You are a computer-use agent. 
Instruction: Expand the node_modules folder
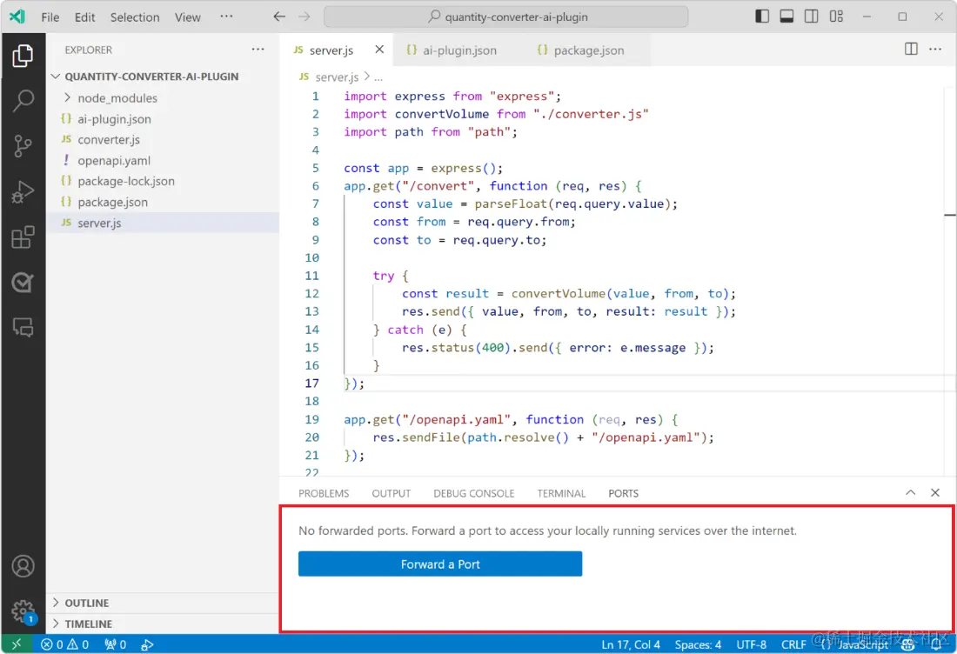coord(117,98)
